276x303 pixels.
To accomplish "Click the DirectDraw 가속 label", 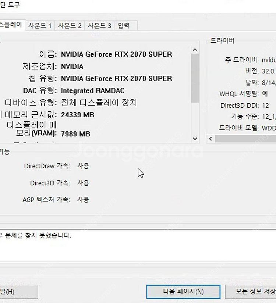I will [x=47, y=166].
